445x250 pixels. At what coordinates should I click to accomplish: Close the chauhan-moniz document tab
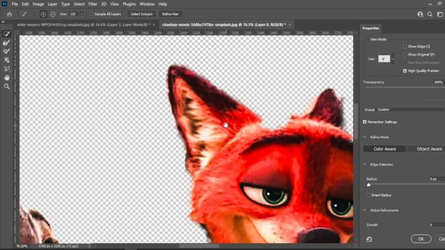tap(289, 25)
